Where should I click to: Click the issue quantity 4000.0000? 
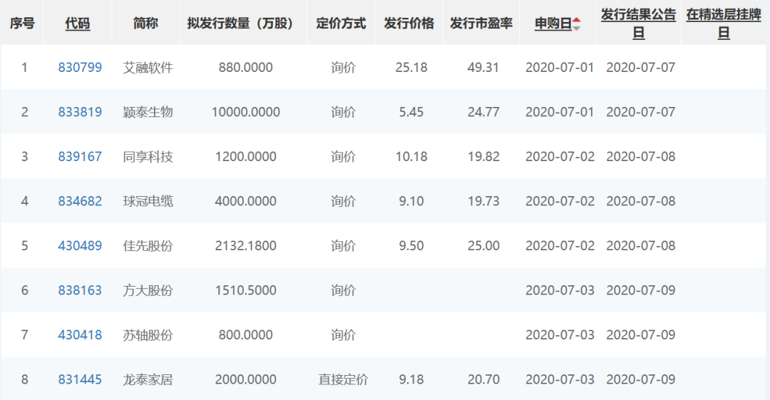tap(245, 201)
